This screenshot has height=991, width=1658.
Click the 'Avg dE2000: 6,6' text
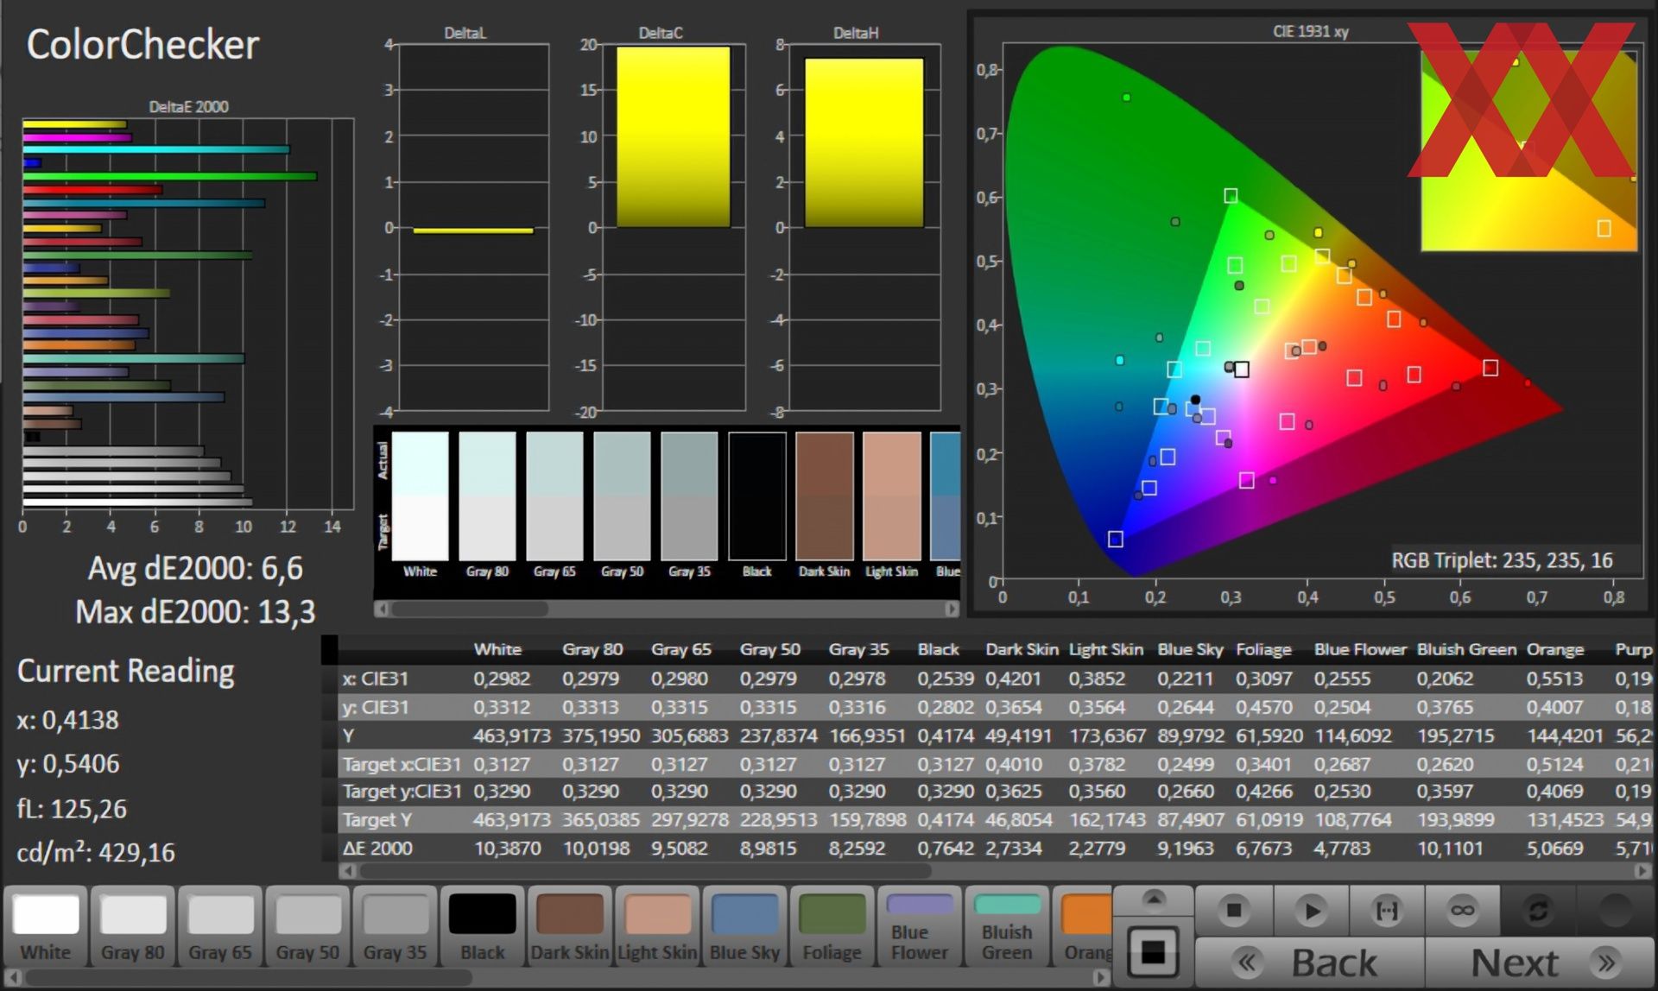pyautogui.click(x=195, y=568)
